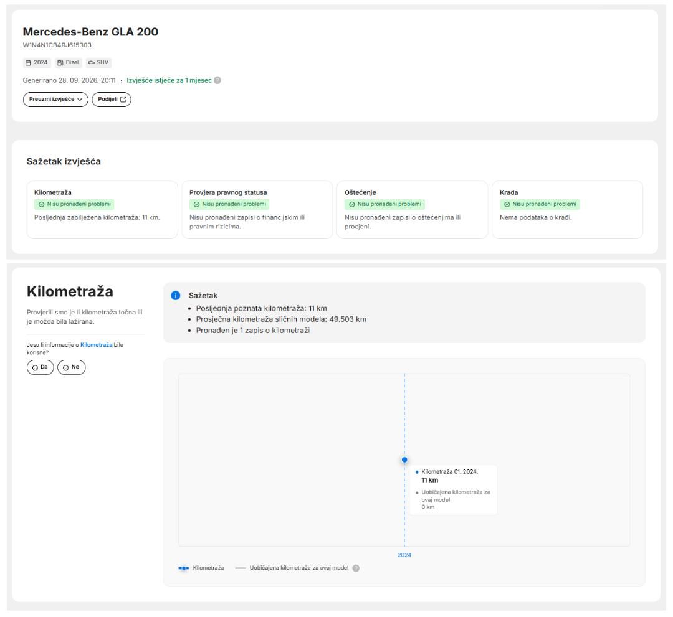The width and height of the screenshot is (673, 617).
Task: Click the Izvješće istječe za 1 mjesec text
Action: [169, 80]
